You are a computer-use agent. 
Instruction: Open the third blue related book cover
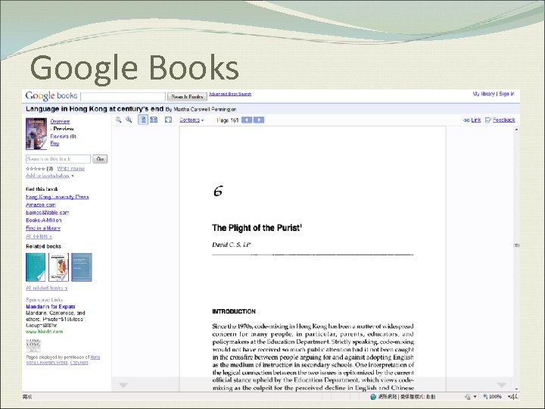[82, 267]
